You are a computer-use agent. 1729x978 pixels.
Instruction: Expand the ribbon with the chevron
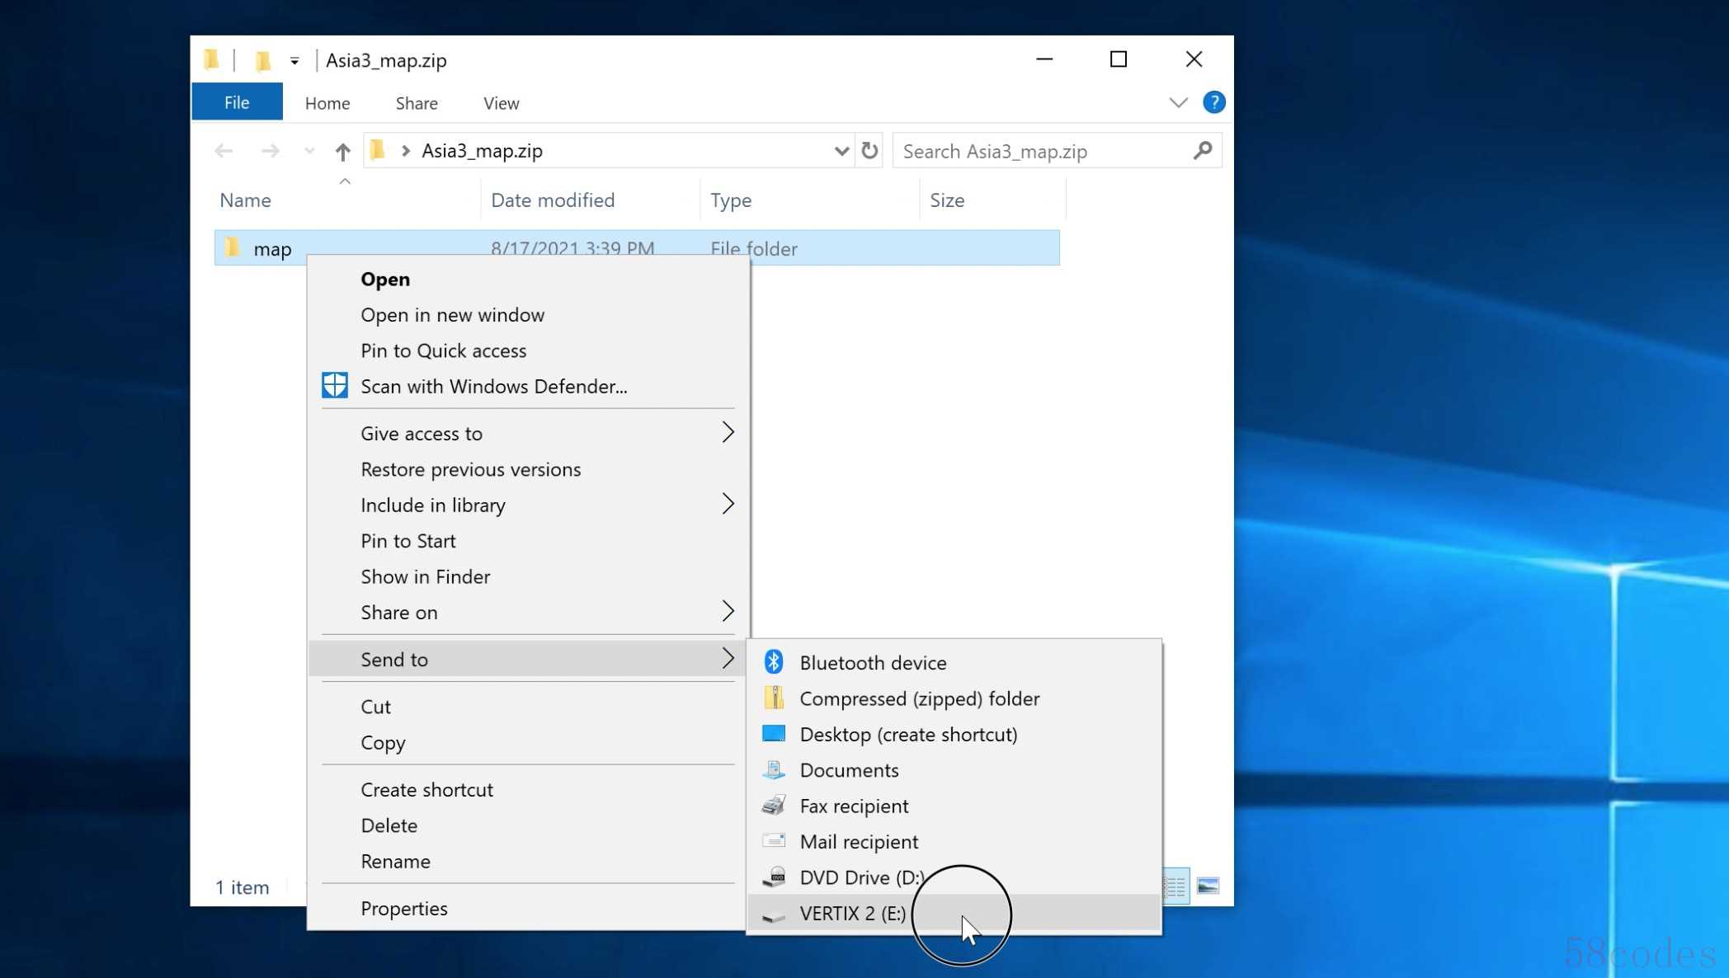[1178, 102]
